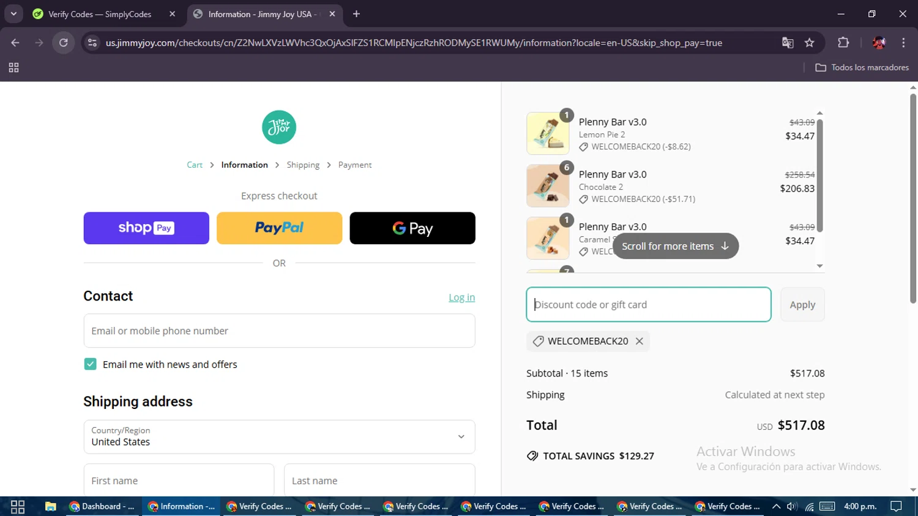Click the Shop Pay express checkout button
Screen dimensions: 918x516
[x=146, y=228]
